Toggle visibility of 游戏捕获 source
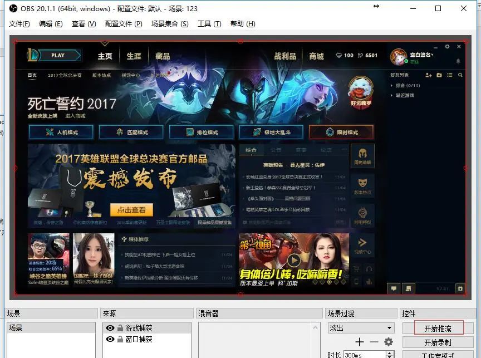 click(110, 328)
